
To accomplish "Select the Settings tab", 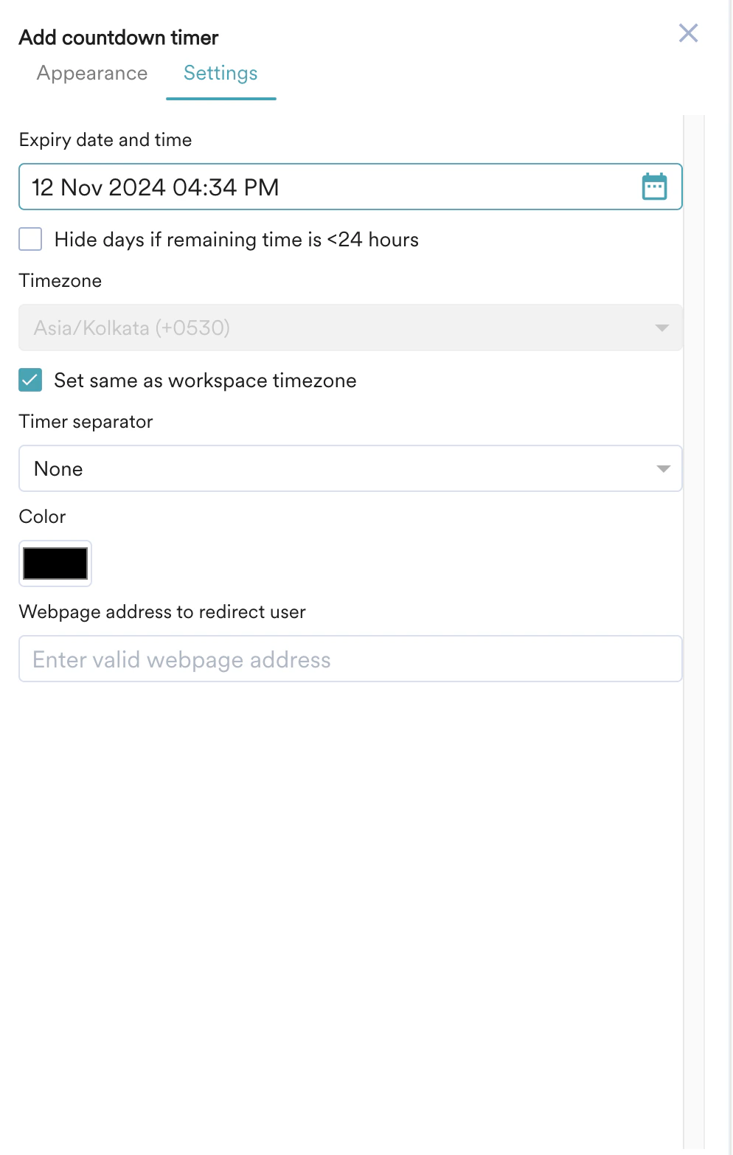I will [x=220, y=73].
